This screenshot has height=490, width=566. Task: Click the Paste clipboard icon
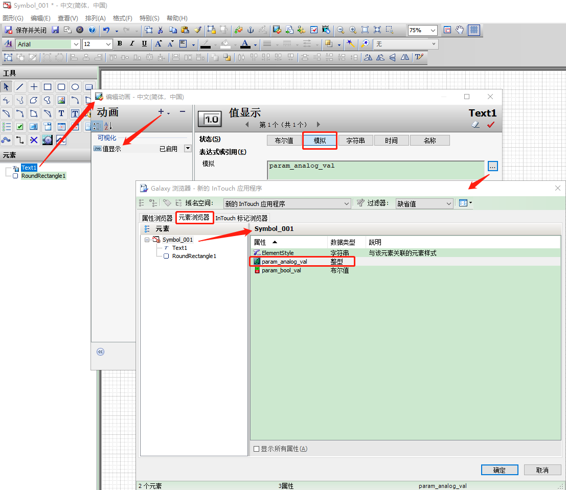185,30
